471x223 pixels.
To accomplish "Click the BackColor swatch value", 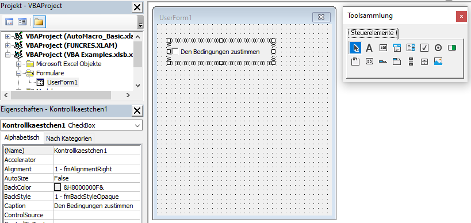I will coord(58,187).
